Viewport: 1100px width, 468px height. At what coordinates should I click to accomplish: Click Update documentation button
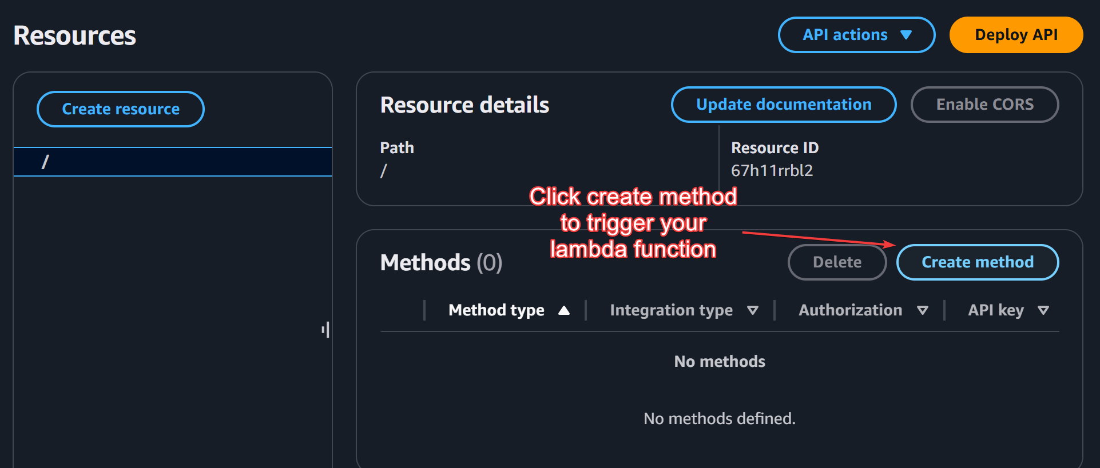coord(783,105)
